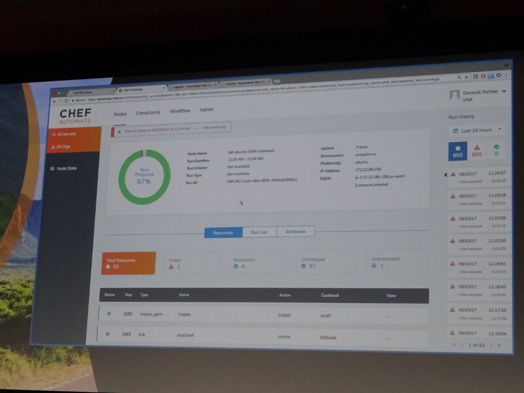Image resolution: width=524 pixels, height=393 pixels.
Task: Switch to the Run List tab
Action: [x=259, y=232]
